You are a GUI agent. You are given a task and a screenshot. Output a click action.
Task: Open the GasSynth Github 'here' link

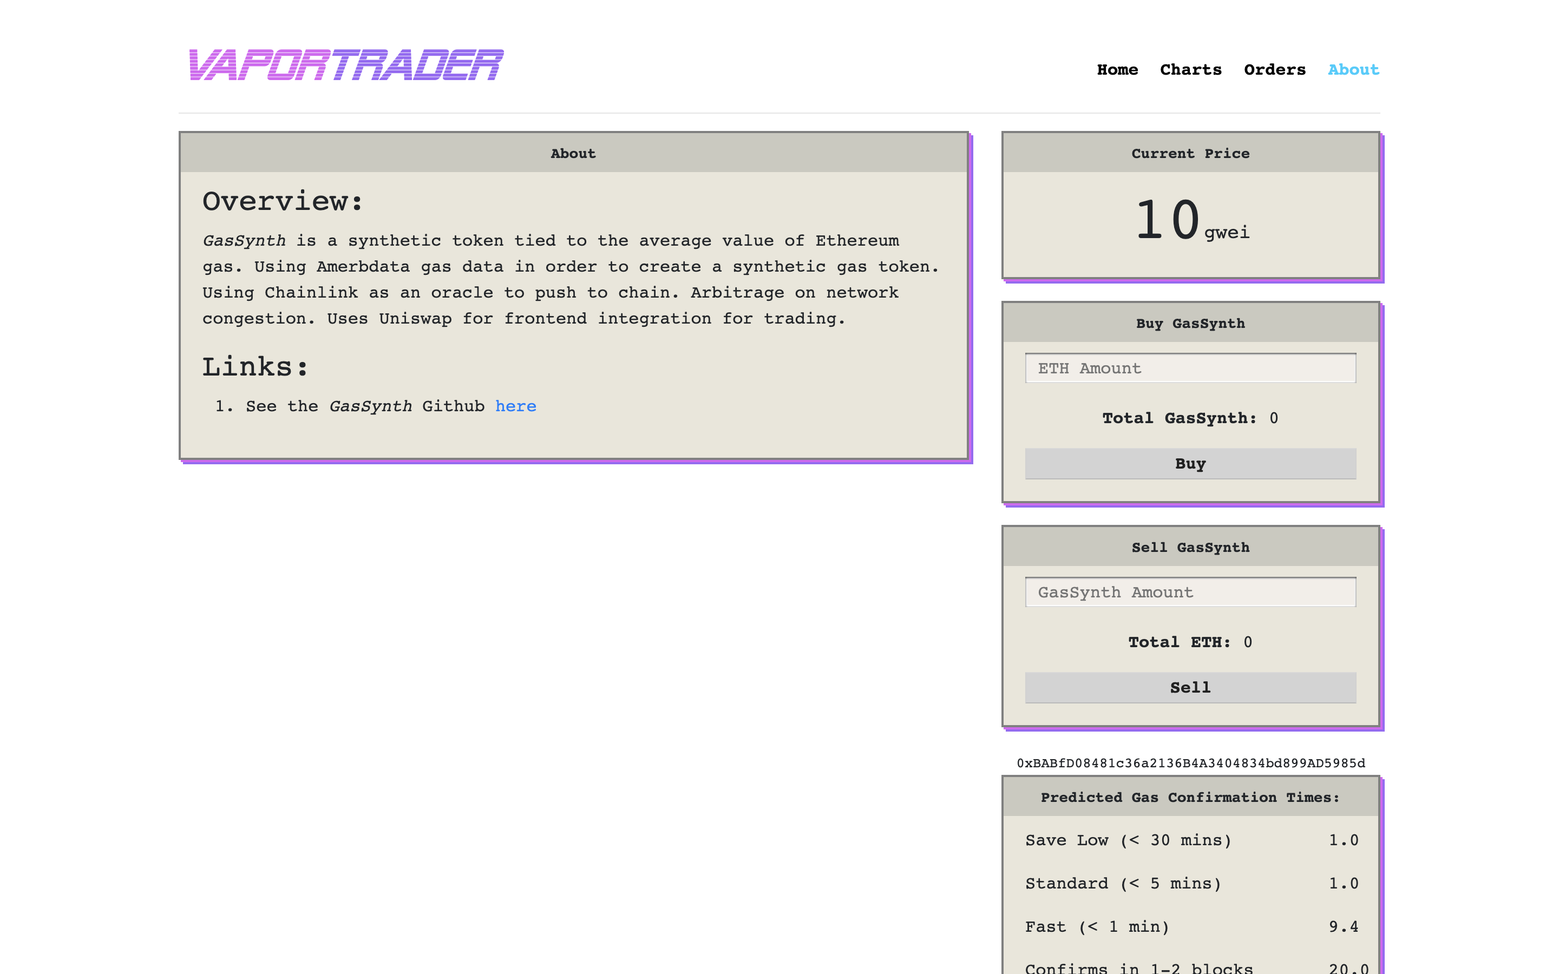(x=515, y=406)
